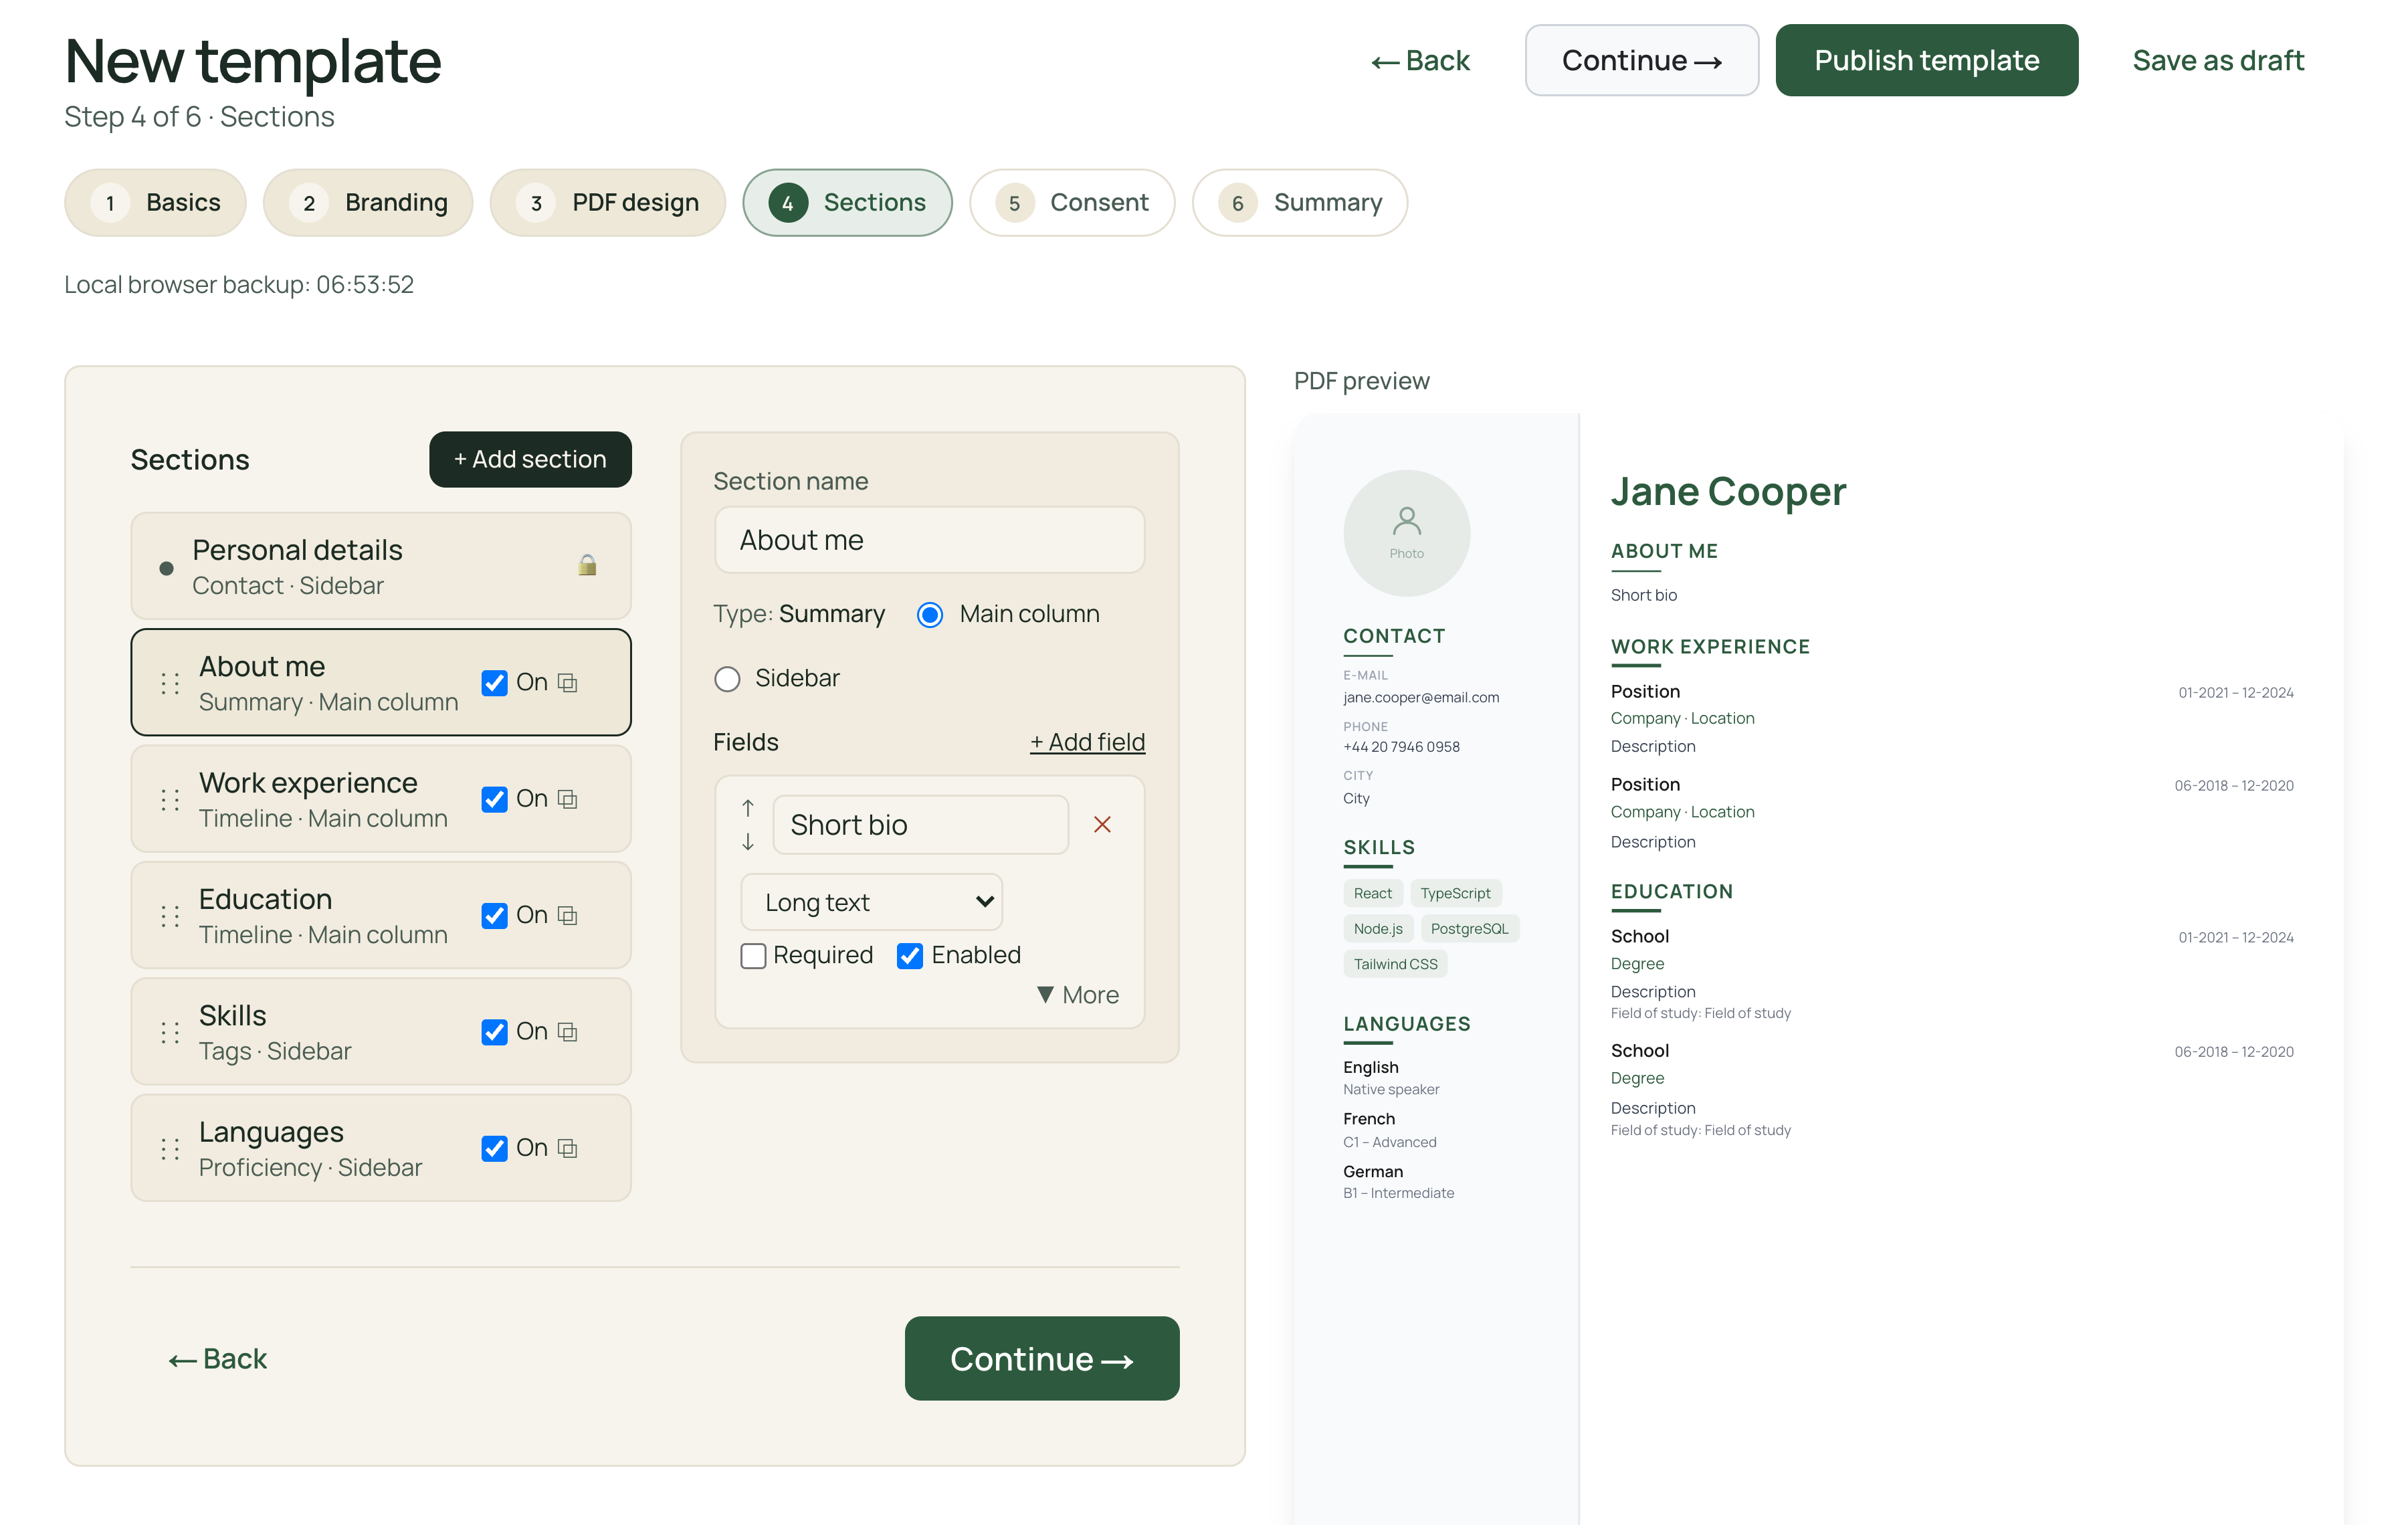Grab the Work experience drag handle
Image resolution: width=2408 pixels, height=1525 pixels.
(x=170, y=799)
